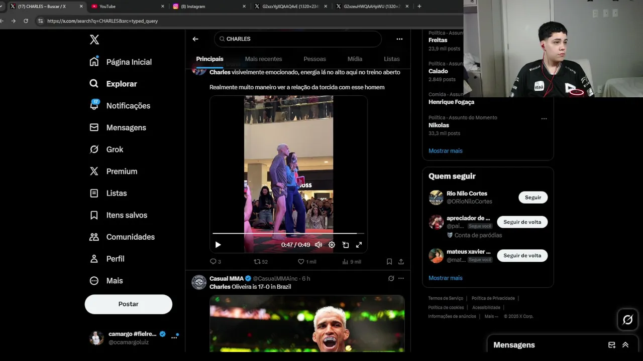Like the post with 1 mil likes
643x361 pixels.
point(307,262)
